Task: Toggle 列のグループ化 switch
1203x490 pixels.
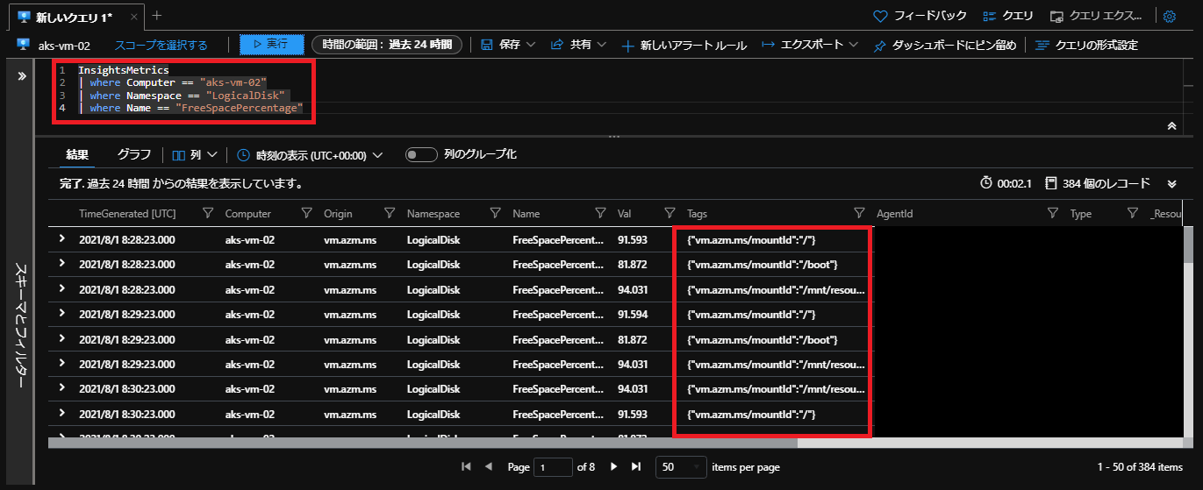Action: (421, 154)
